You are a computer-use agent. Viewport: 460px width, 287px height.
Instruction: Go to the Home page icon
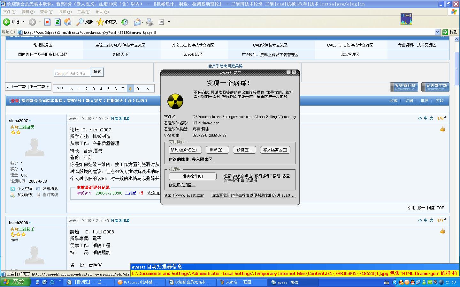(x=68, y=22)
